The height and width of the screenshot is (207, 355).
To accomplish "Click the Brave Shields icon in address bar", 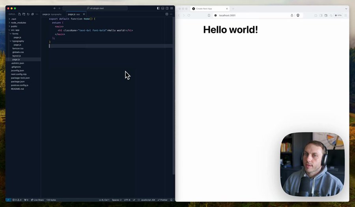I will pos(298,15).
